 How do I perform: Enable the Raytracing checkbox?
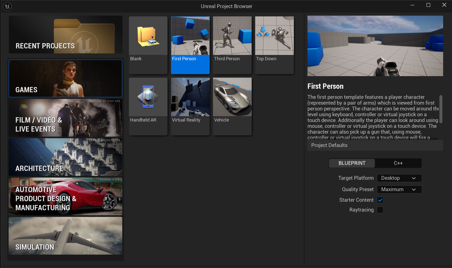(380, 210)
